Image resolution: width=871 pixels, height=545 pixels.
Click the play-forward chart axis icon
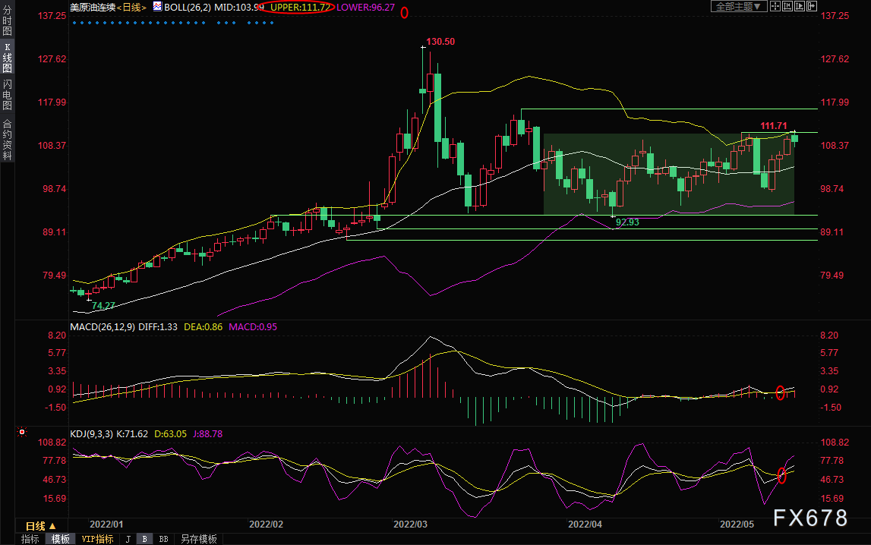pos(800,6)
